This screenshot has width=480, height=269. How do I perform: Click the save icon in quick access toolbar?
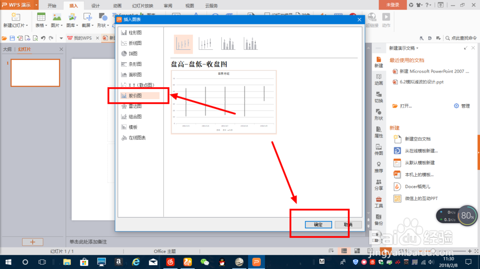[x=12, y=38]
